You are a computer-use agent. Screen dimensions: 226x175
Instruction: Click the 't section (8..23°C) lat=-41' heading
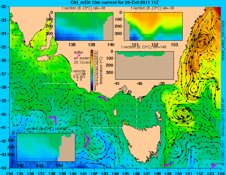pos(45,129)
